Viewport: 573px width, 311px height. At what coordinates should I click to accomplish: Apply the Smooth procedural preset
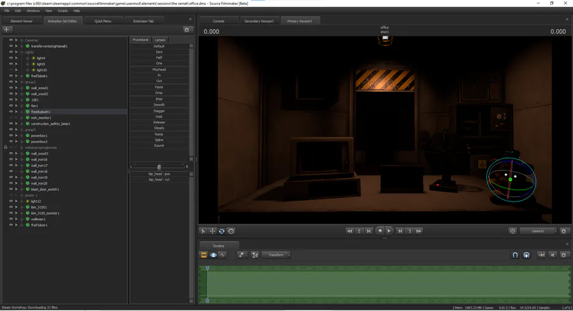coord(159,105)
